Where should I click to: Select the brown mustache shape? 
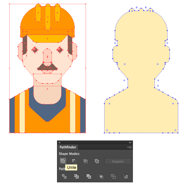pos(47,66)
